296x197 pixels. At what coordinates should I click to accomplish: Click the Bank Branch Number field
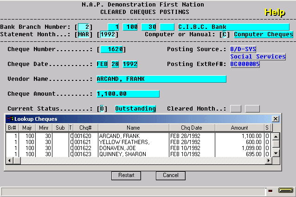tap(84, 27)
